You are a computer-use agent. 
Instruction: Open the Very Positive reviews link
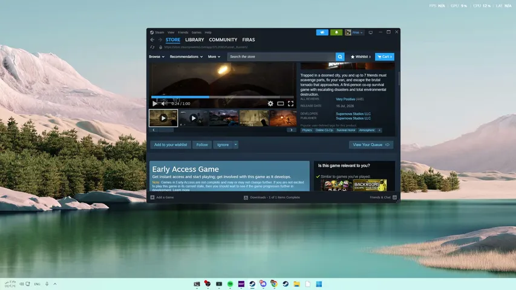pyautogui.click(x=345, y=99)
